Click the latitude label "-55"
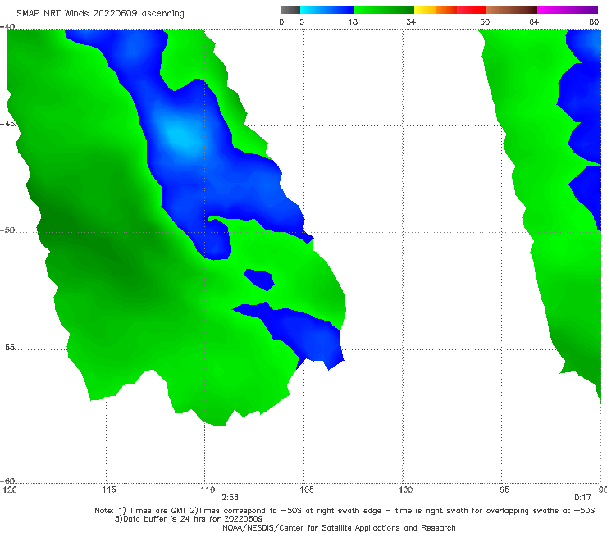This screenshot has height=533, width=607. (x=7, y=347)
